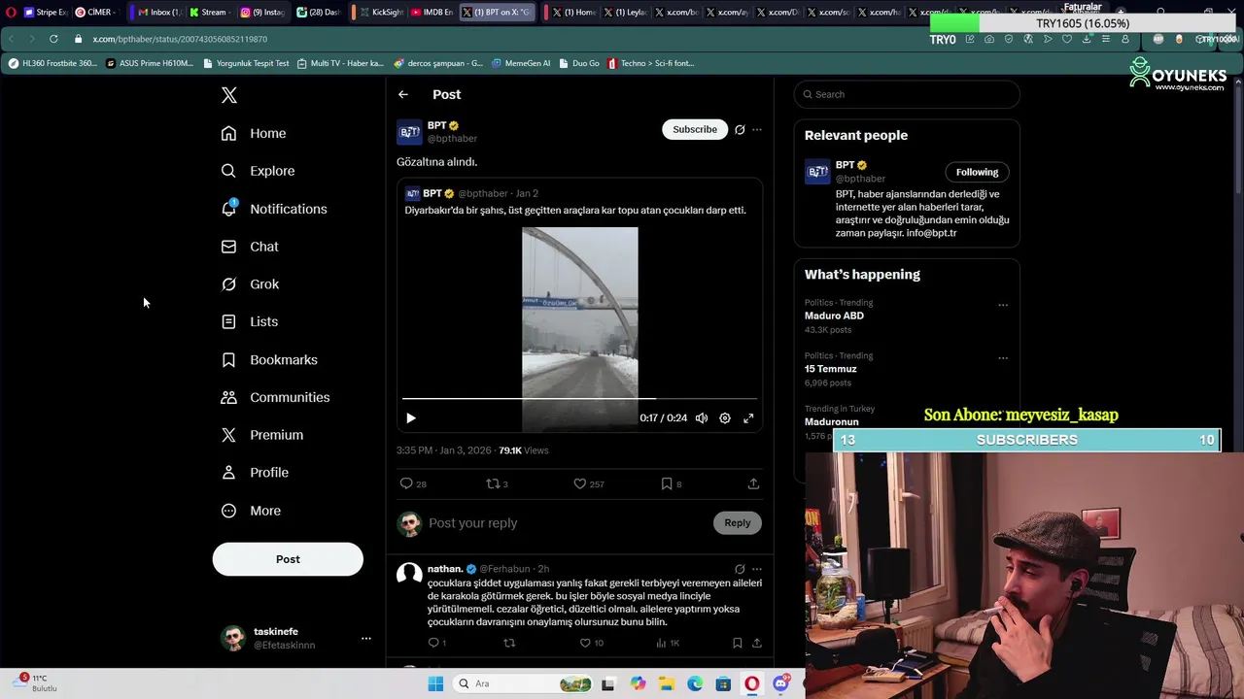
Task: Click Following button for BPT in Relevant people
Action: [977, 172]
